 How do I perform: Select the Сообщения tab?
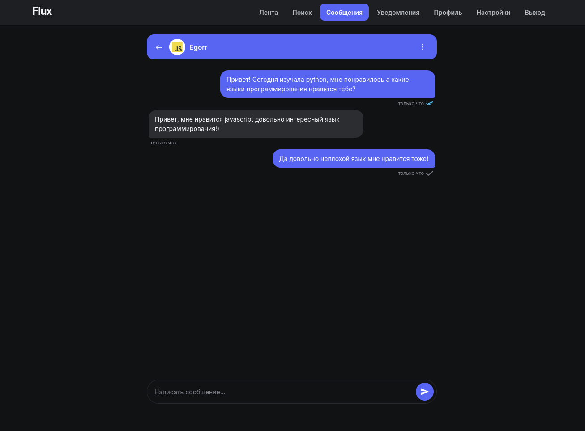[x=344, y=13]
